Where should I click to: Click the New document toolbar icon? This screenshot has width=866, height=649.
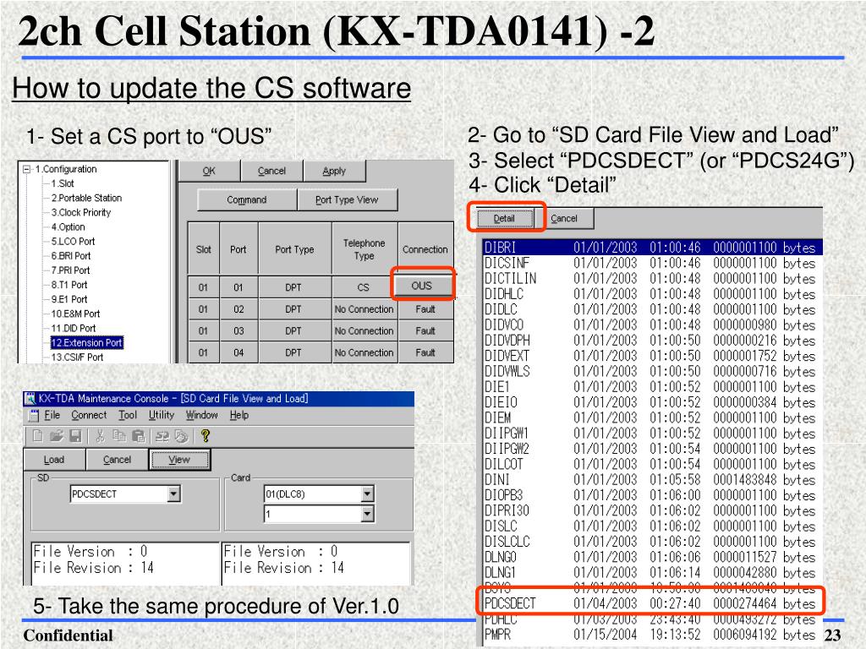[37, 436]
